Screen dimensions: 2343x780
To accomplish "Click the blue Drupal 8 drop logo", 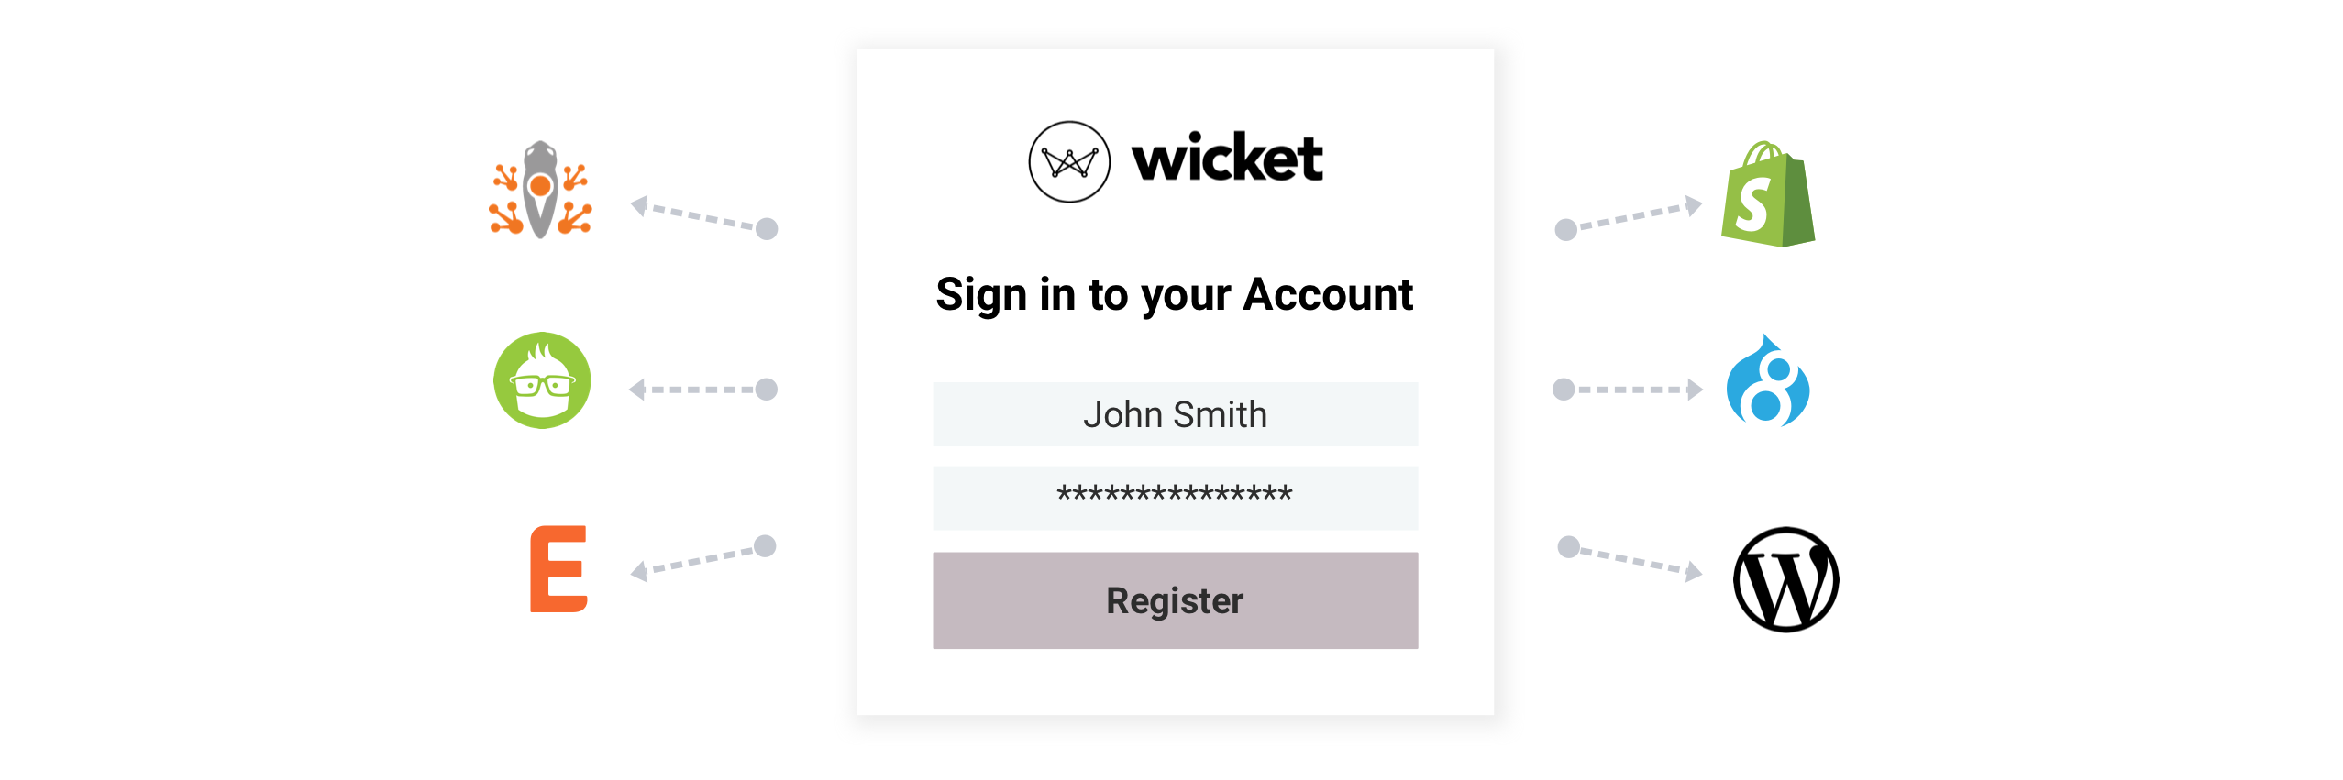I will coord(1768,380).
